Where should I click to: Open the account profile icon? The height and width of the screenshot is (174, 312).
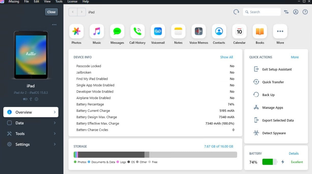[x=295, y=12]
